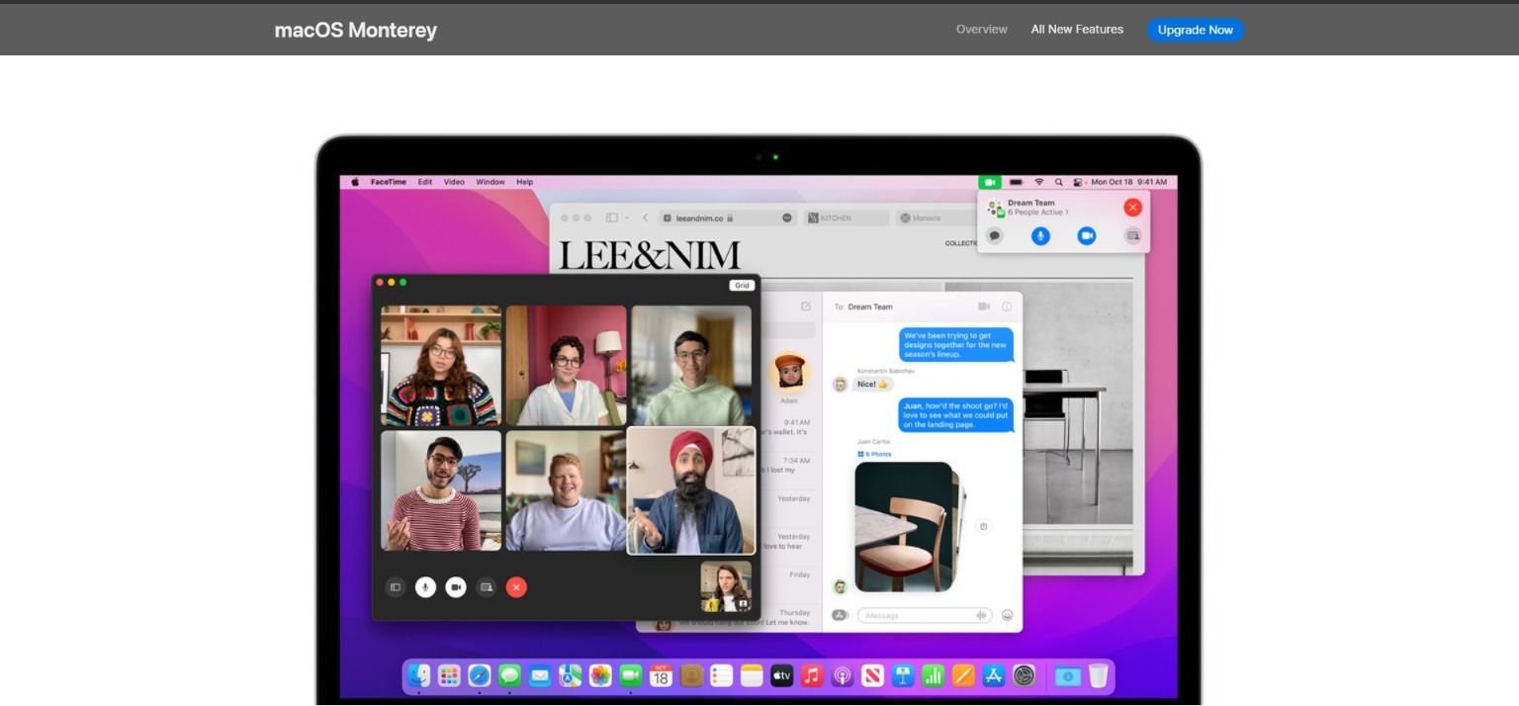Open Contacts app in the Dock
1519x706 pixels.
[x=691, y=675]
